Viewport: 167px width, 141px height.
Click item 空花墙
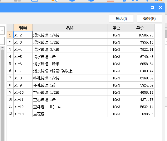[x=70, y=114]
